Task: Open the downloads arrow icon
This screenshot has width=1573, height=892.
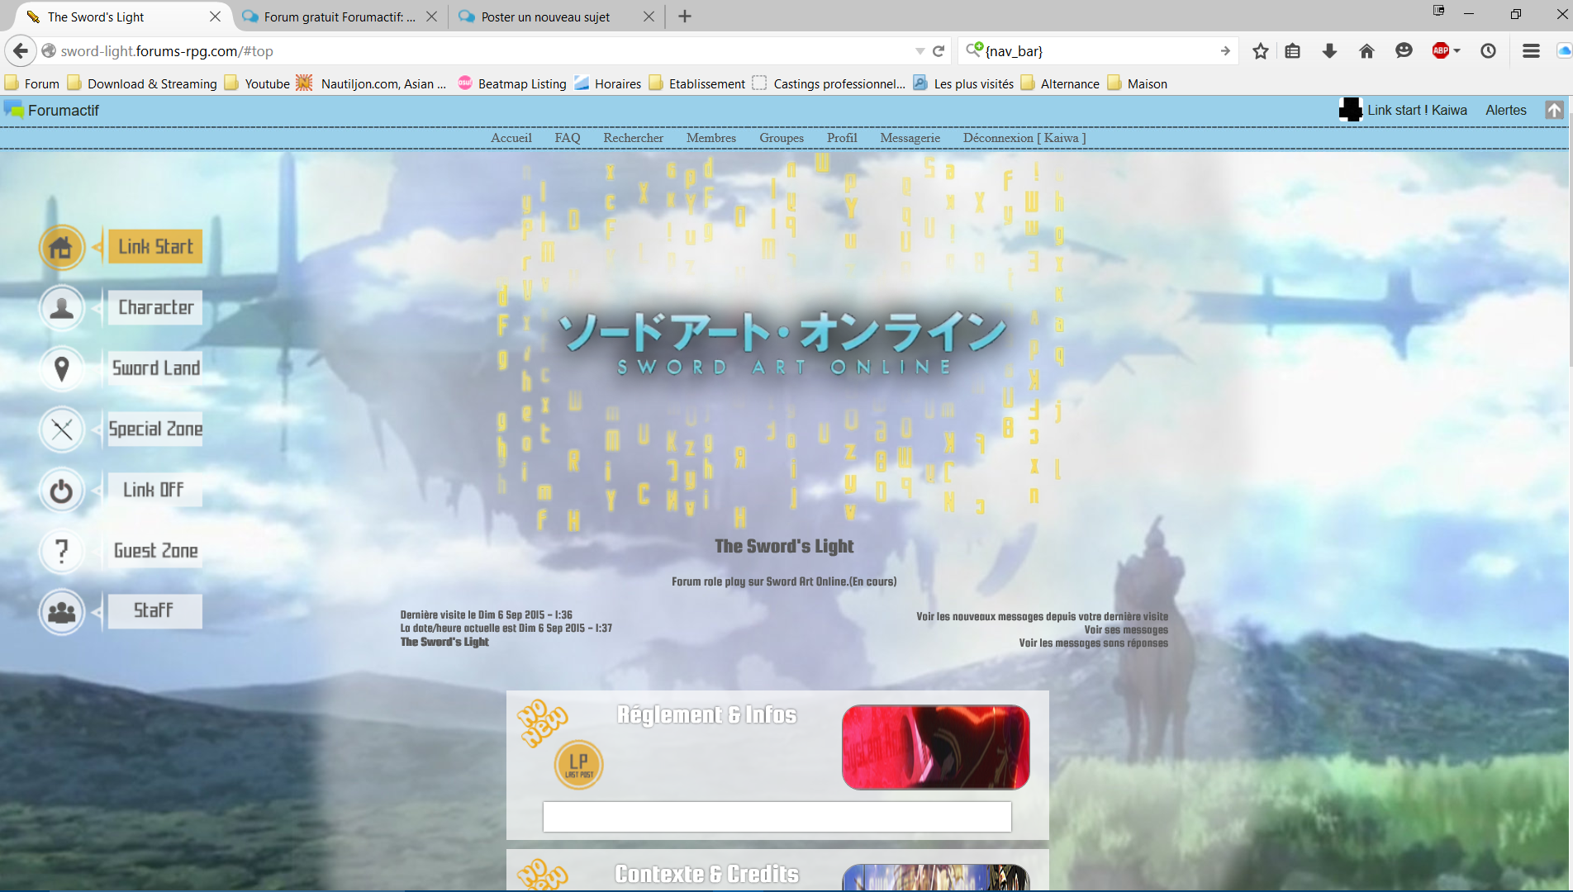Action: pyautogui.click(x=1329, y=51)
